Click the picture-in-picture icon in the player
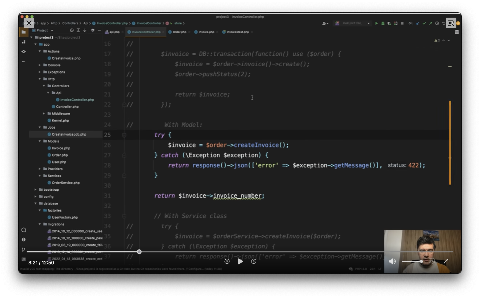The height and width of the screenshot is (298, 480). (451, 23)
